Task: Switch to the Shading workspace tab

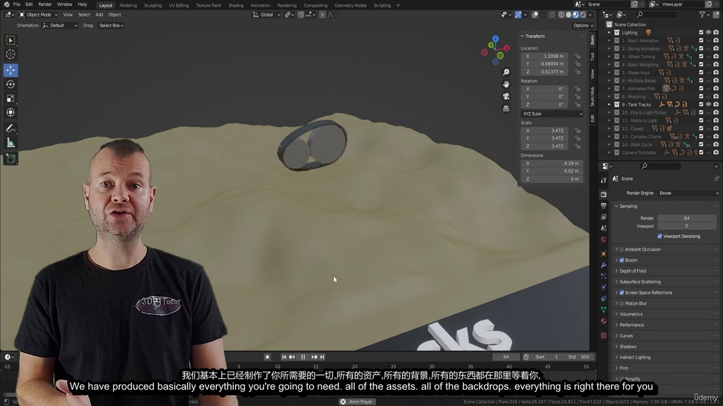Action: [x=236, y=5]
